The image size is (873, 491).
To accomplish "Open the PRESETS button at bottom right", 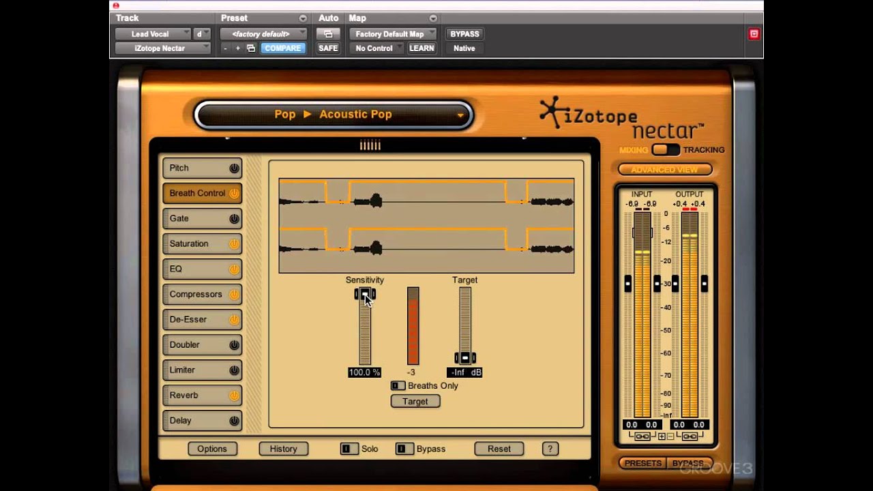I will click(x=643, y=463).
